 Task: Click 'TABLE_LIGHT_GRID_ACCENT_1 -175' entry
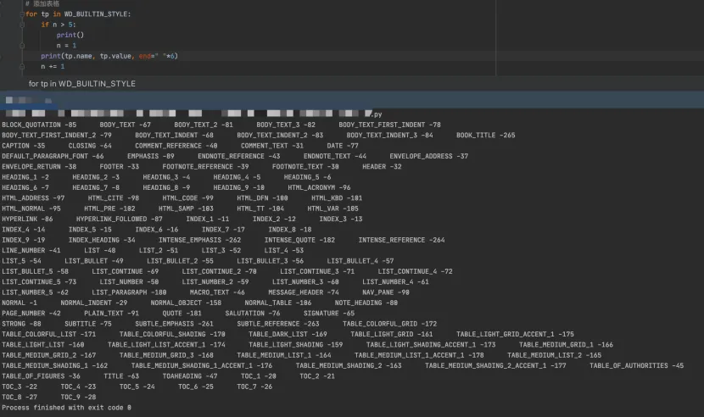click(x=515, y=335)
